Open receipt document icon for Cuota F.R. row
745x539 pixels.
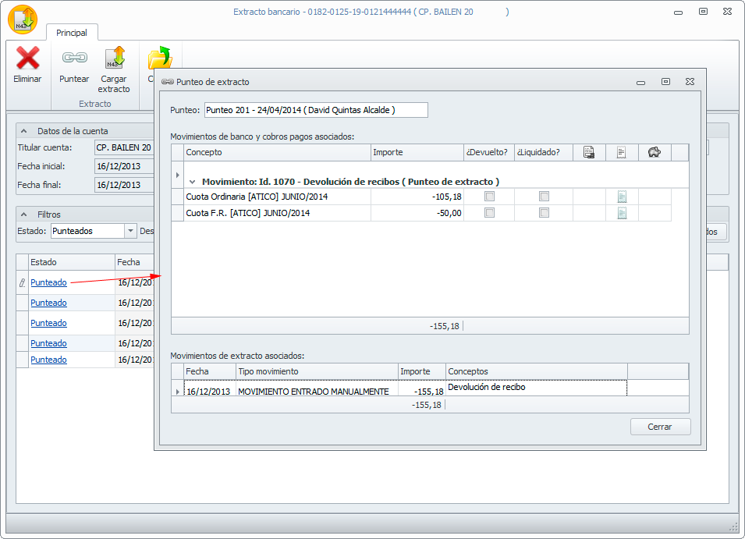pyautogui.click(x=622, y=213)
